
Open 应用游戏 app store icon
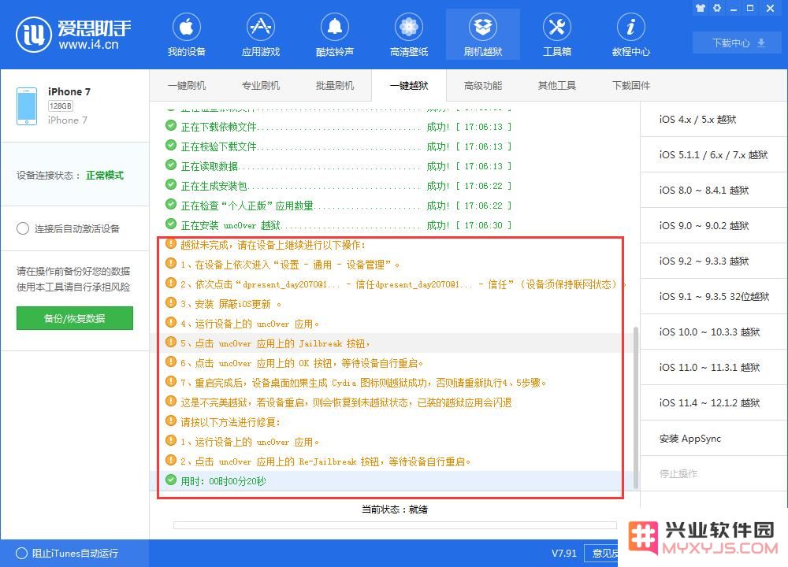pos(260,27)
